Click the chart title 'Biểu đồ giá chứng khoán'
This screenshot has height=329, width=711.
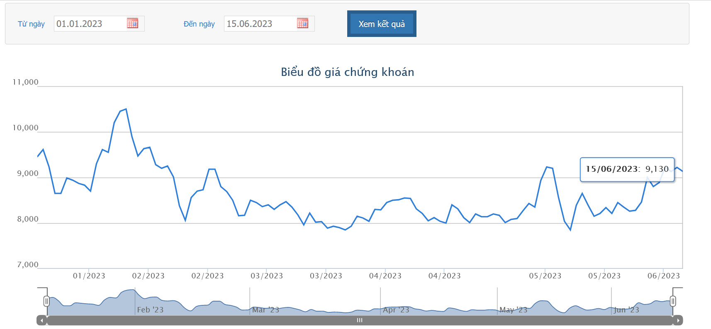click(x=347, y=72)
